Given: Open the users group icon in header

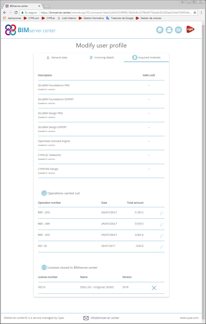Looking at the screenshot, I should 169,30.
